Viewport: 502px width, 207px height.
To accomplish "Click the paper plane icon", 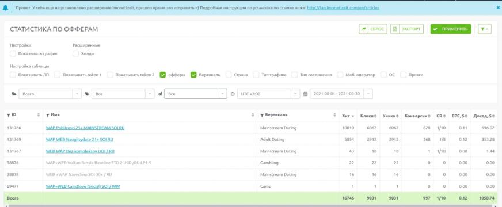I will [159, 94].
